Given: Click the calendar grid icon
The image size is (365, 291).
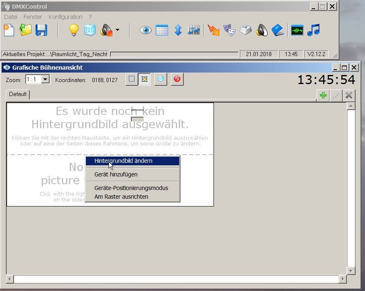Looking at the screenshot, I should 162,30.
